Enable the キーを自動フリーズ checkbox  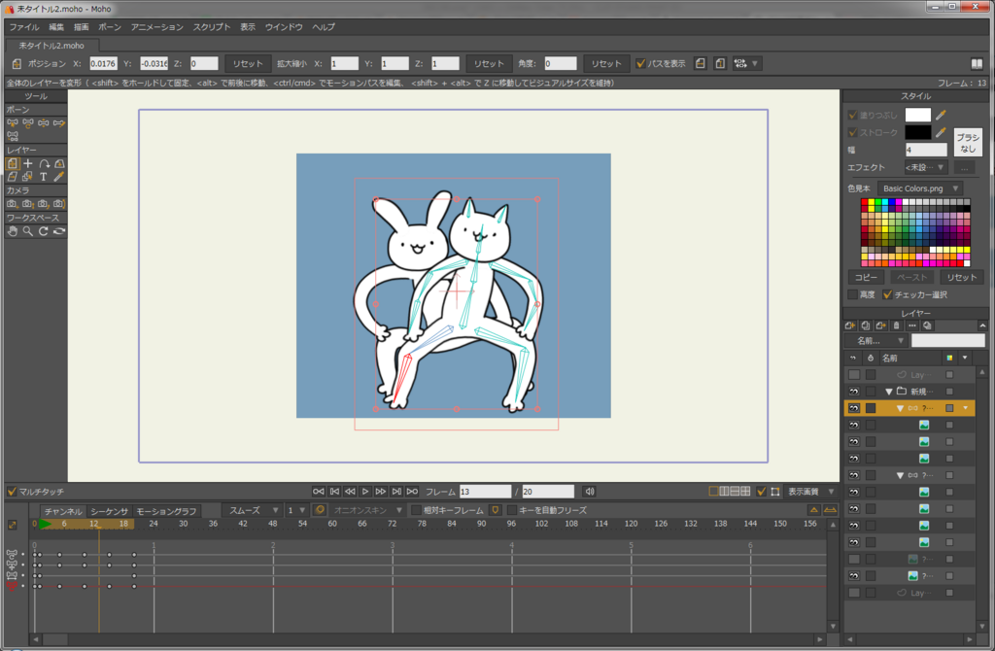(512, 510)
